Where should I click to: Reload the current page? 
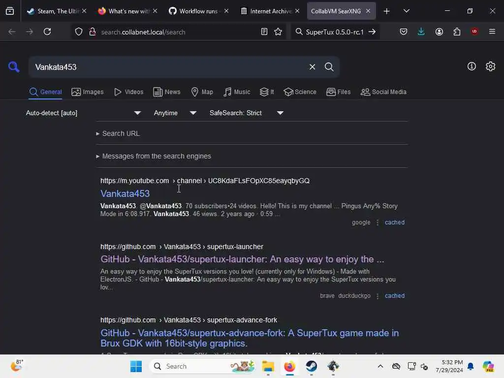47,31
